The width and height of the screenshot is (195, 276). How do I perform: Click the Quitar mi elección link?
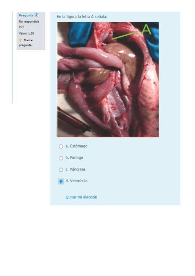[x=81, y=197]
